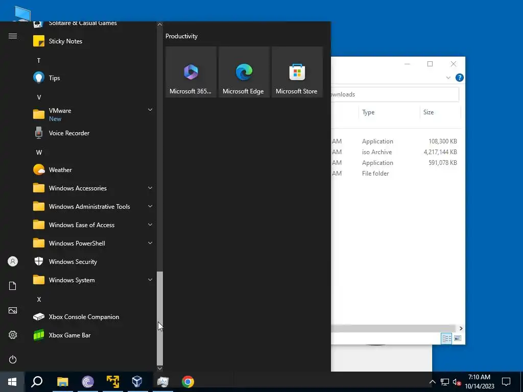Open the network icon in system tray
Screen dimensions: 523x392
[445, 382]
